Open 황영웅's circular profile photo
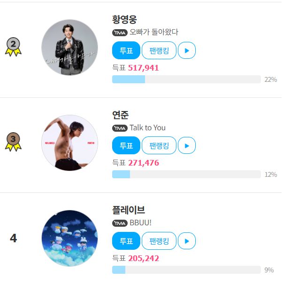The image size is (298, 286). click(69, 48)
